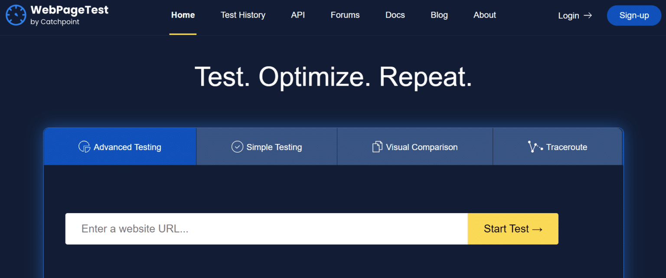Open the Docs navigation link

(x=395, y=15)
